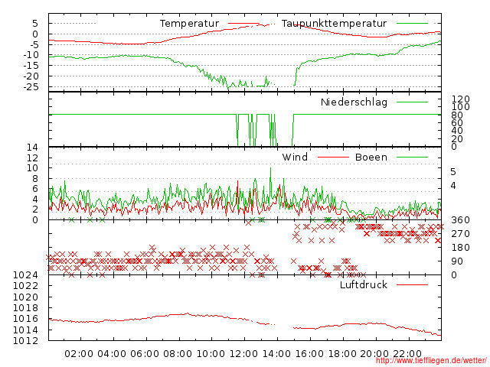Click the 16:00 time axis label
The height and width of the screenshot is (367, 490).
[309, 354]
